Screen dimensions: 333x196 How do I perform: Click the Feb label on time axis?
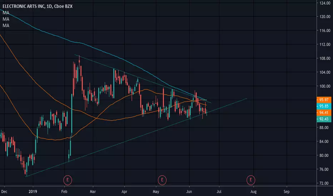[64, 192]
